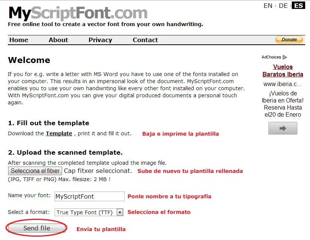Download the Template link

(x=59, y=133)
